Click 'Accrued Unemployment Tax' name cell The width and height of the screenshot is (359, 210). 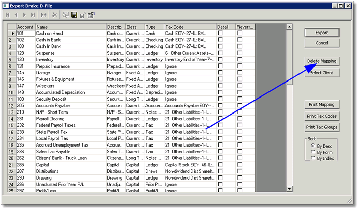70,145
